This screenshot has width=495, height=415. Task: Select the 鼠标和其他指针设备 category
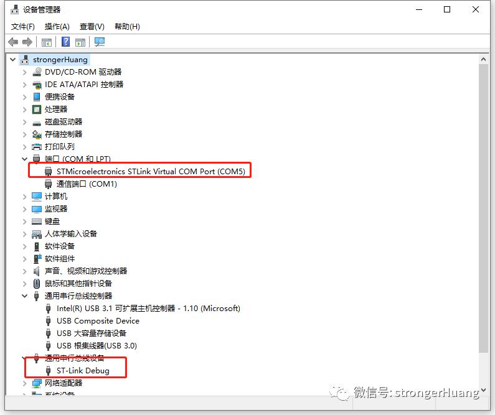point(78,284)
